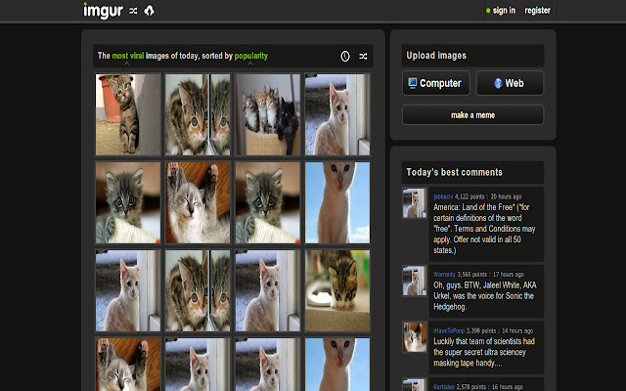Click the monitor icon on the Computer button
626x391 pixels.
[x=413, y=83]
